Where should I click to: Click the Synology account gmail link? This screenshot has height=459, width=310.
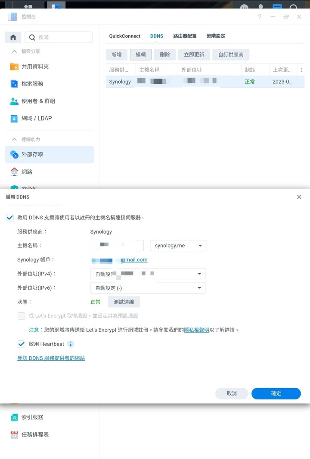[x=119, y=260]
